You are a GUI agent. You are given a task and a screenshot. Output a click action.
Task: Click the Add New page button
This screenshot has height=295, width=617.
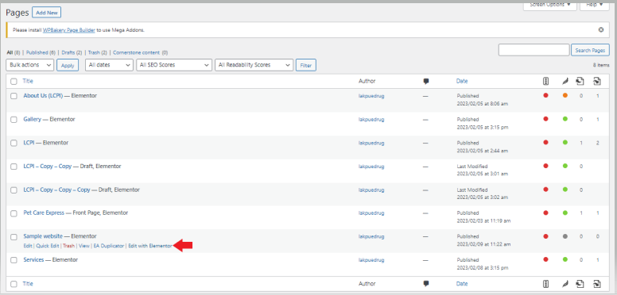coord(47,13)
